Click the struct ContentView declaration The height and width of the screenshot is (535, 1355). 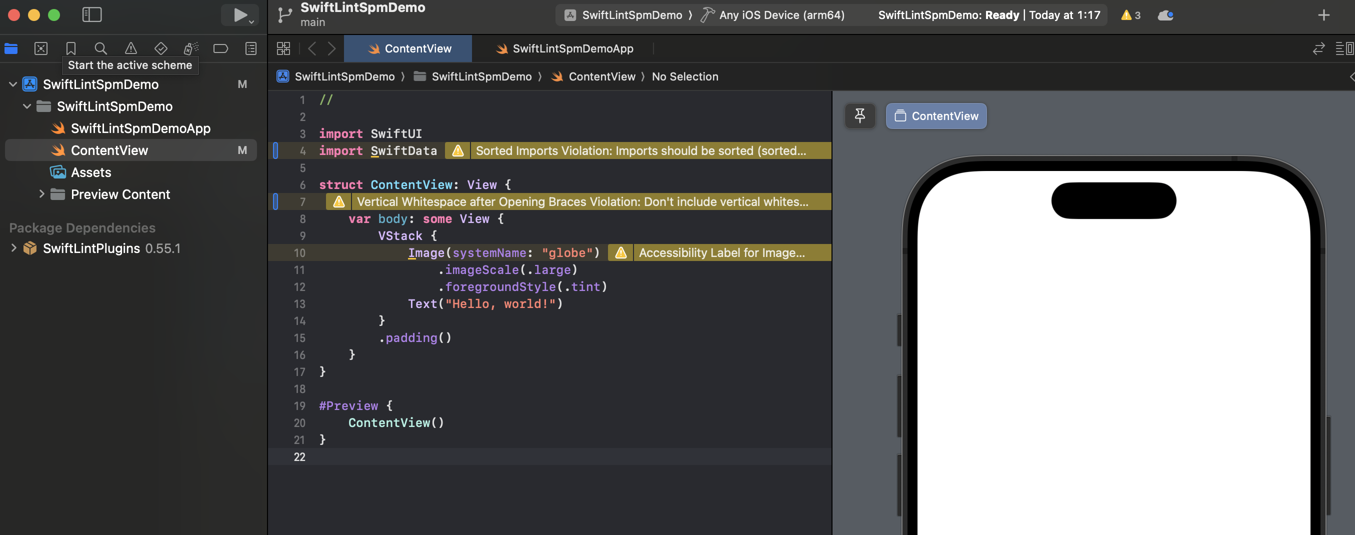[x=414, y=185]
